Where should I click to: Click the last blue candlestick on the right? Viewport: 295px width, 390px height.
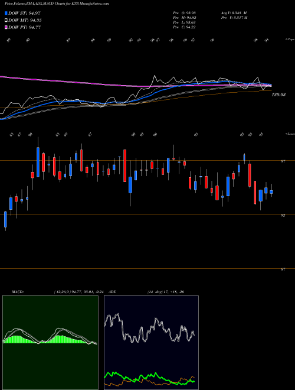(x=271, y=192)
